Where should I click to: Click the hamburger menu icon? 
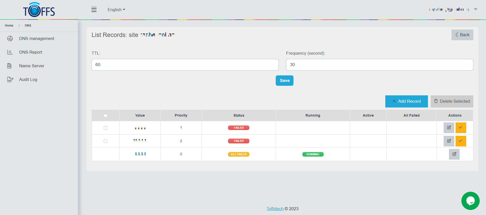(x=94, y=10)
